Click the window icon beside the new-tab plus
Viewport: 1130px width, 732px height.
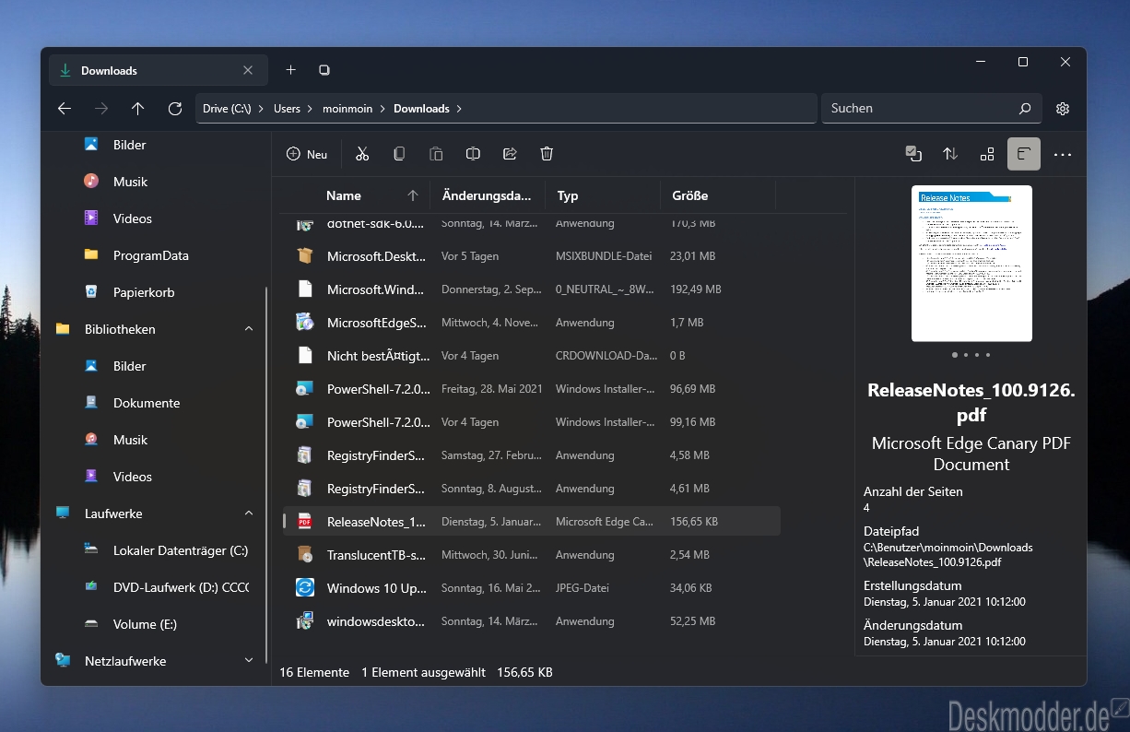pyautogui.click(x=324, y=70)
